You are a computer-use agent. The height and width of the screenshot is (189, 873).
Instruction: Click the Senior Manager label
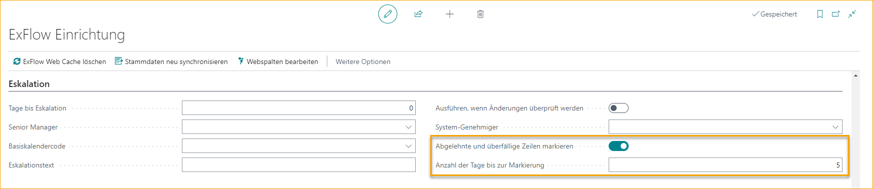tap(33, 127)
